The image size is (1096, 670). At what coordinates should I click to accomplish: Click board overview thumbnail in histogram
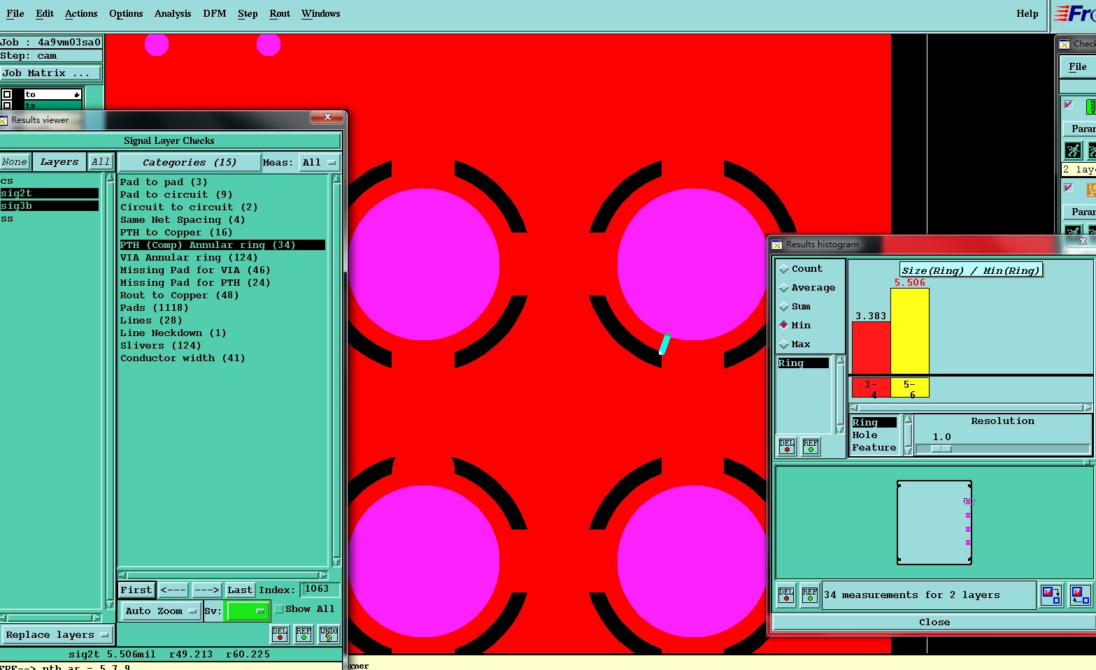pos(934,523)
